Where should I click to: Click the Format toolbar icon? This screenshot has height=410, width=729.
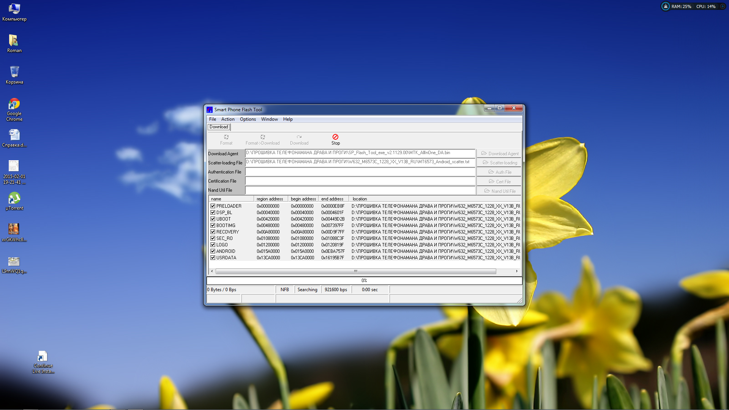(x=226, y=137)
